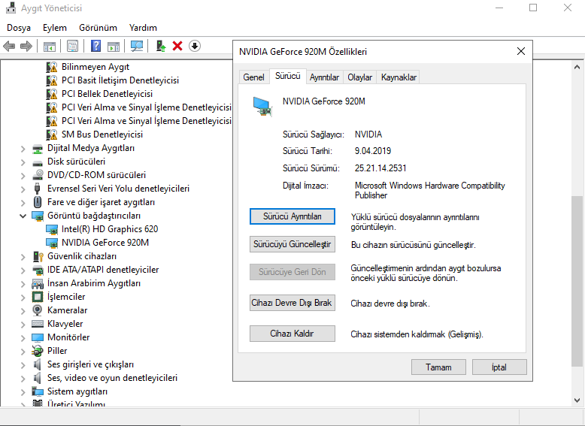Image resolution: width=585 pixels, height=426 pixels.
Task: Expand Disk sürücüleri node
Action: (23, 162)
